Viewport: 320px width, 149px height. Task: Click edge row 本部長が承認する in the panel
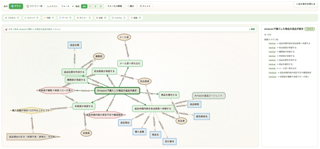point(281,56)
